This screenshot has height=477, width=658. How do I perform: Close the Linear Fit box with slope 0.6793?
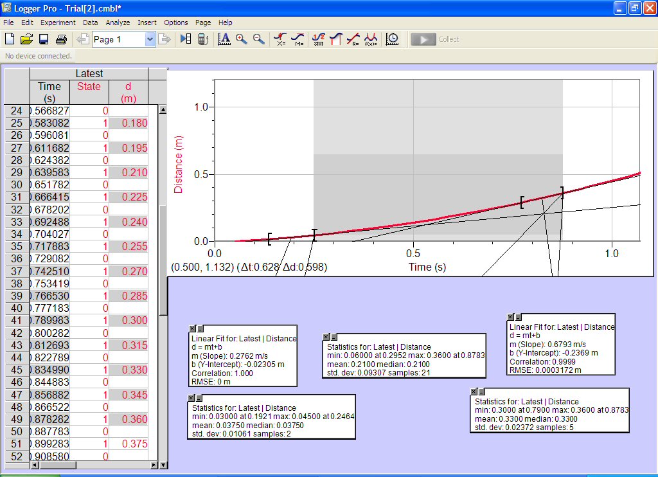pyautogui.click(x=511, y=317)
